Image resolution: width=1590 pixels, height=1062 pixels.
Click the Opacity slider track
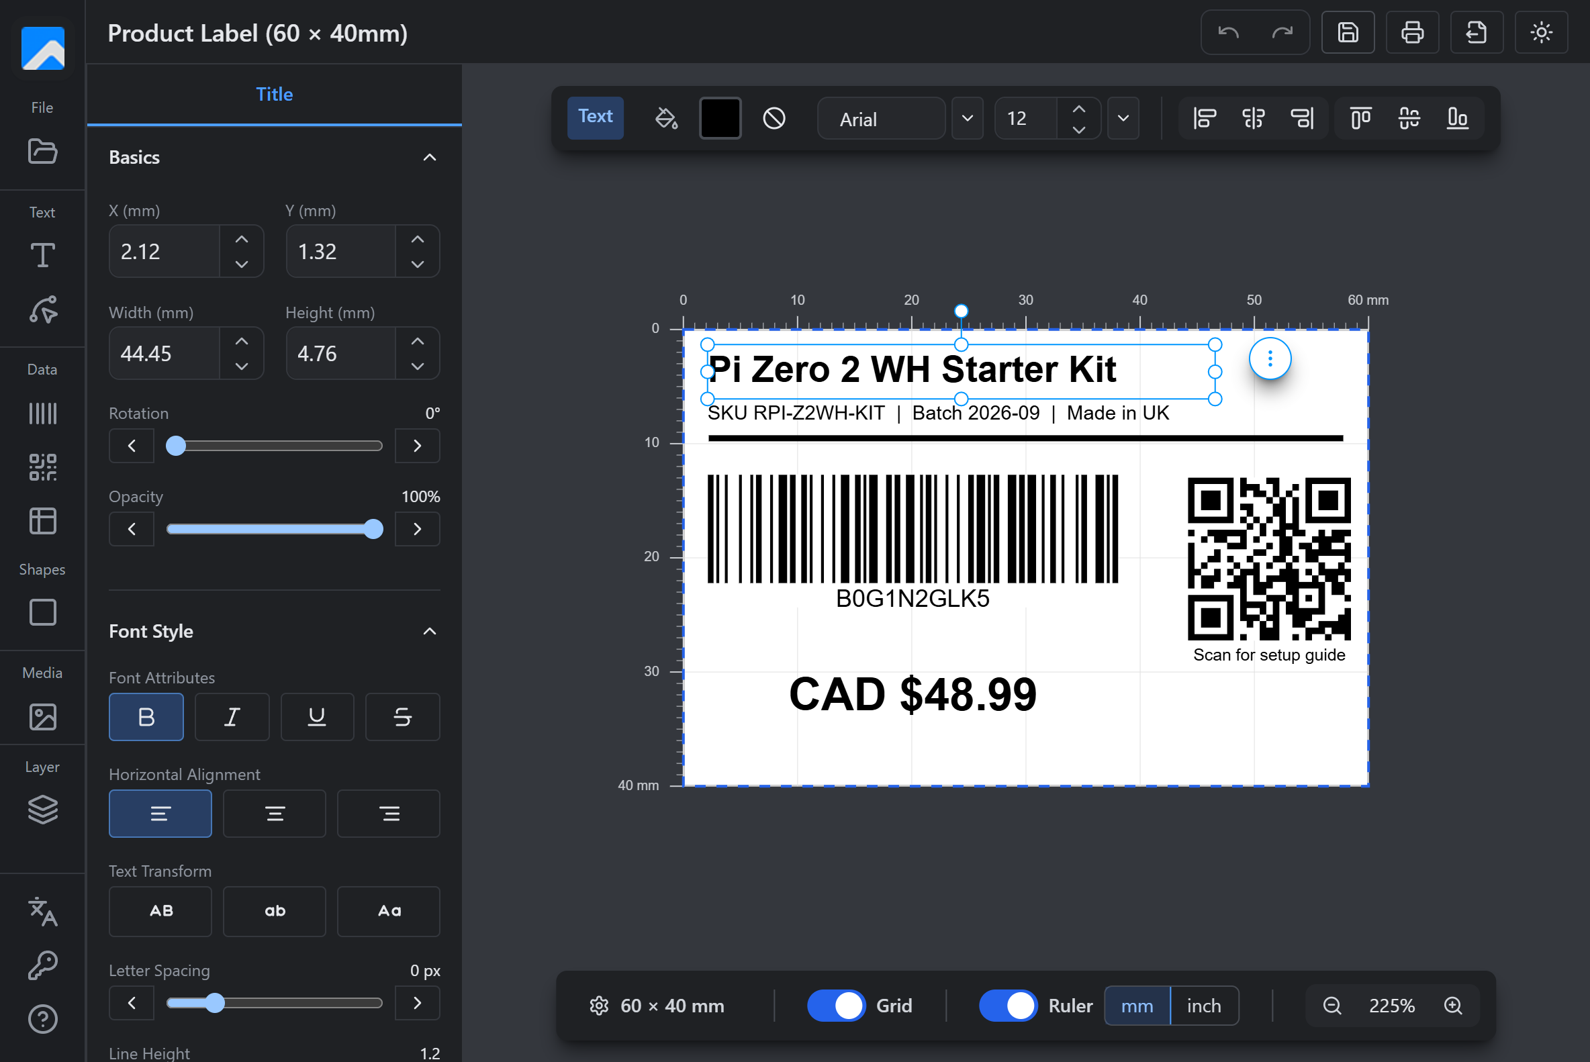tap(275, 529)
